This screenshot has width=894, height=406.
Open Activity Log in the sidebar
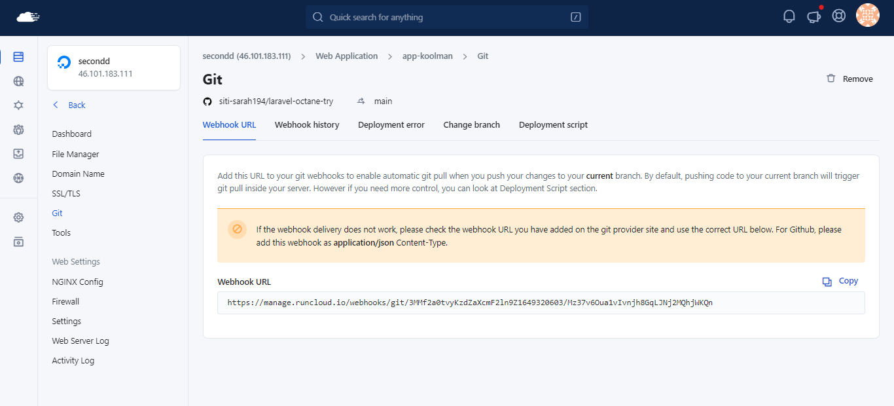tap(73, 361)
